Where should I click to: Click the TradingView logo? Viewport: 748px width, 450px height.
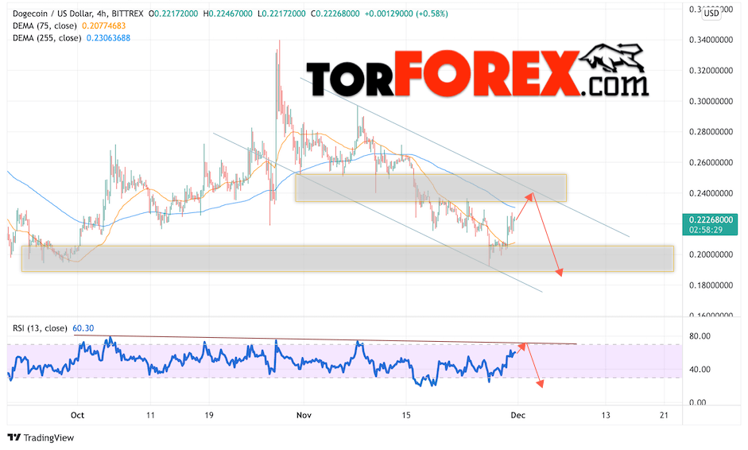click(x=41, y=437)
